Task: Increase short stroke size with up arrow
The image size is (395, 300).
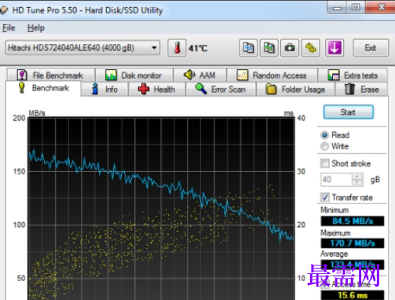Action: (x=357, y=177)
